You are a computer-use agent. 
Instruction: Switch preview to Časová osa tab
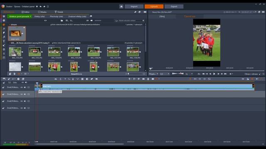[x=190, y=17]
